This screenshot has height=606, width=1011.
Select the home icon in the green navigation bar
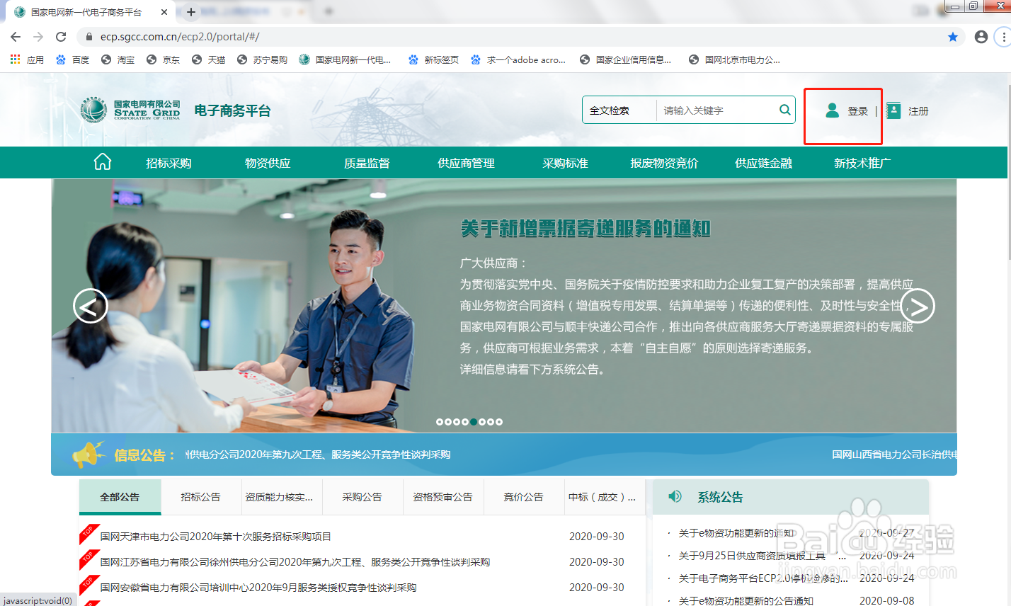pyautogui.click(x=102, y=162)
